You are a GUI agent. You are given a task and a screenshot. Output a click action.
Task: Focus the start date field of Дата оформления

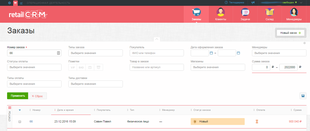click(x=200, y=53)
